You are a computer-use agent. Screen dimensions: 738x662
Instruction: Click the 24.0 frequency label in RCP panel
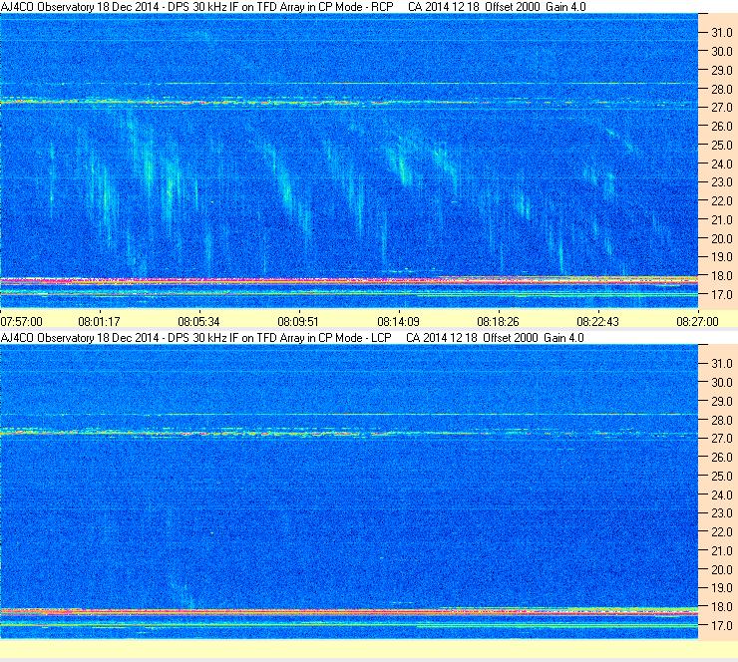722,165
